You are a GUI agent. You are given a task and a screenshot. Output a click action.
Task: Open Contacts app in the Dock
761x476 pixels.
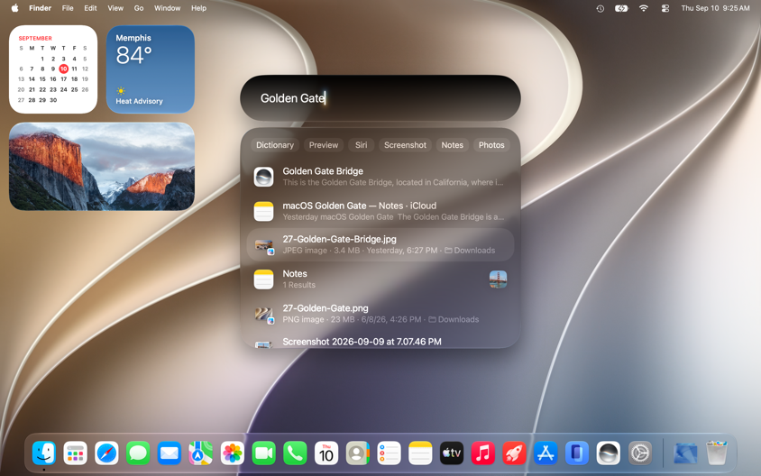pyautogui.click(x=358, y=453)
